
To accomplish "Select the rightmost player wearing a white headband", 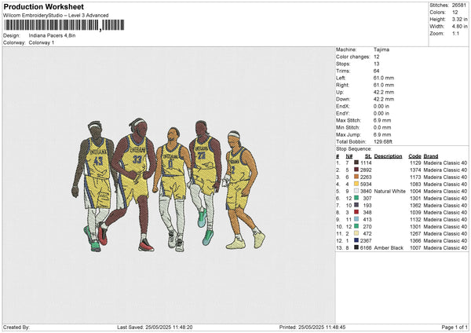I will point(243,189).
